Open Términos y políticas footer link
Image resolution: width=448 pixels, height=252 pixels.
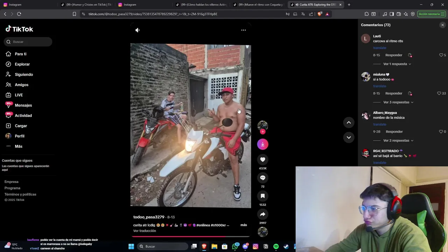[20, 194]
